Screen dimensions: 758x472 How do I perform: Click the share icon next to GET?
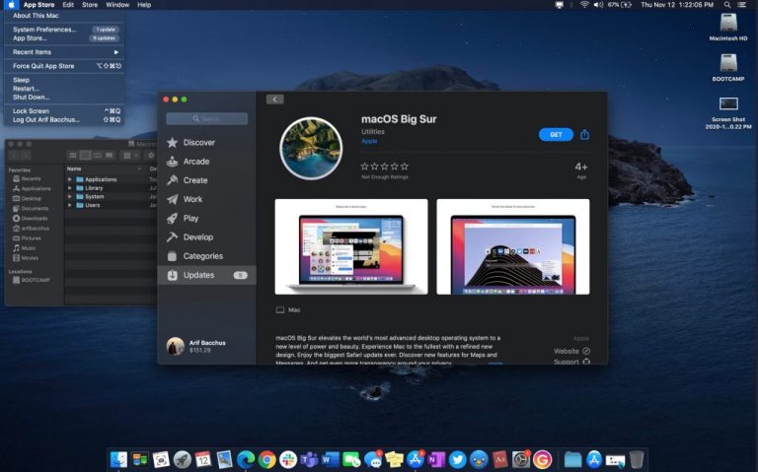click(x=584, y=135)
